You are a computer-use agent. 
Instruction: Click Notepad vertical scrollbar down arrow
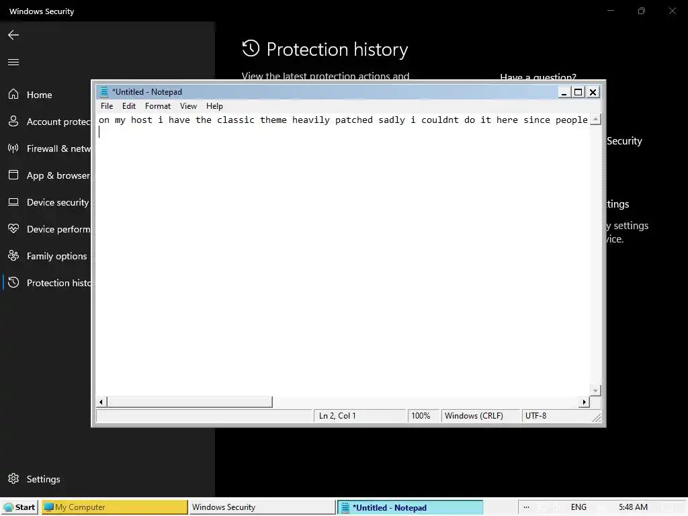click(x=595, y=390)
